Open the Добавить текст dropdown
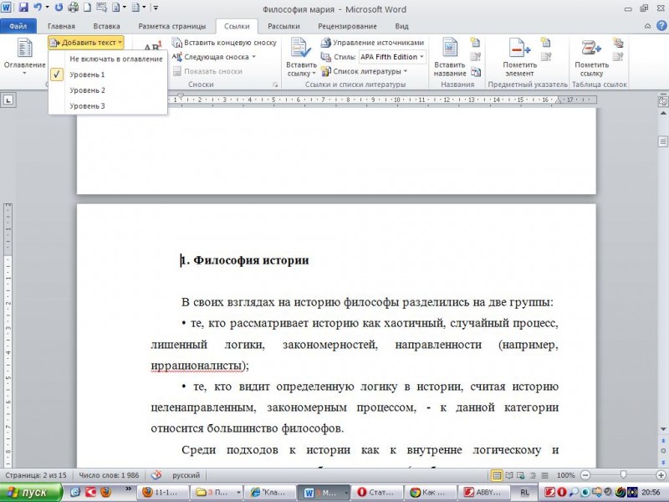669x502 pixels. (x=86, y=43)
